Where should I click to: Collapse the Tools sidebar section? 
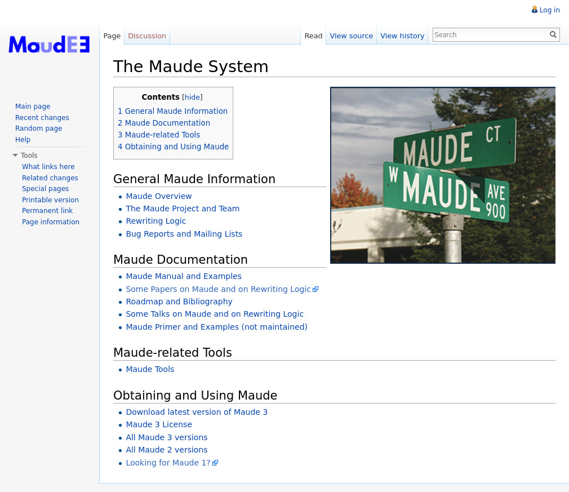[x=16, y=156]
